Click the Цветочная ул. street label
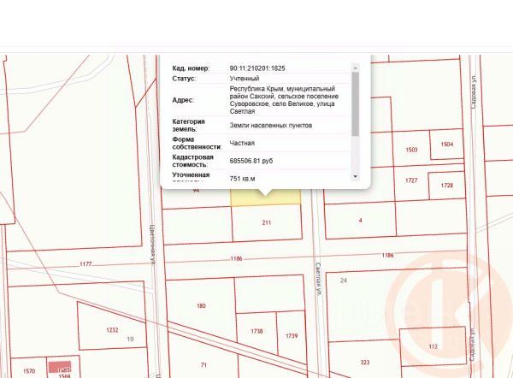 [152, 244]
